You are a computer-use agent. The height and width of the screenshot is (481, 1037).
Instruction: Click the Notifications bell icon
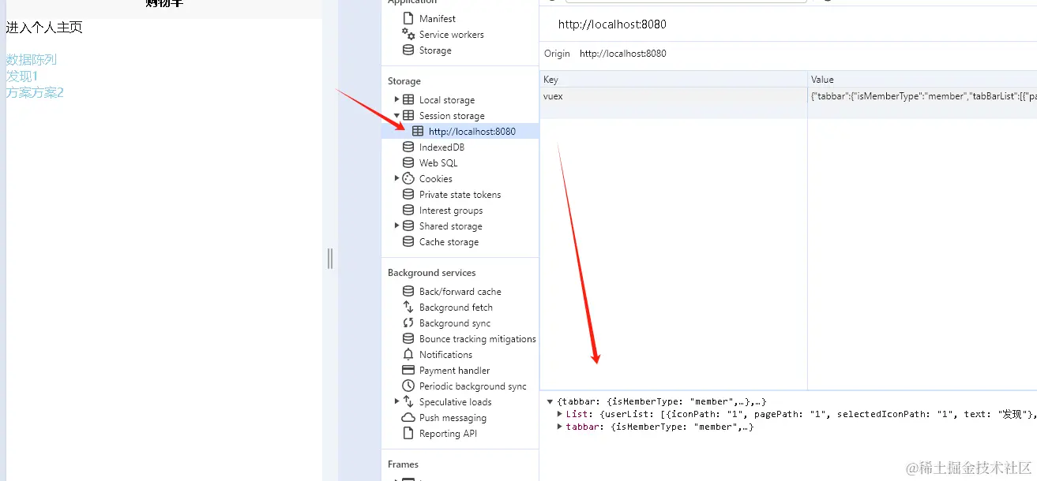click(x=408, y=354)
